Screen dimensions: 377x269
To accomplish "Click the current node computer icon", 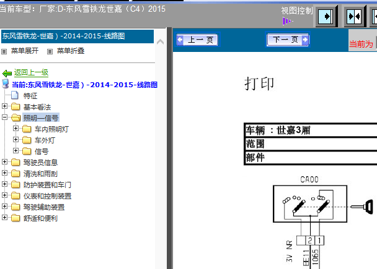I will click(6, 84).
